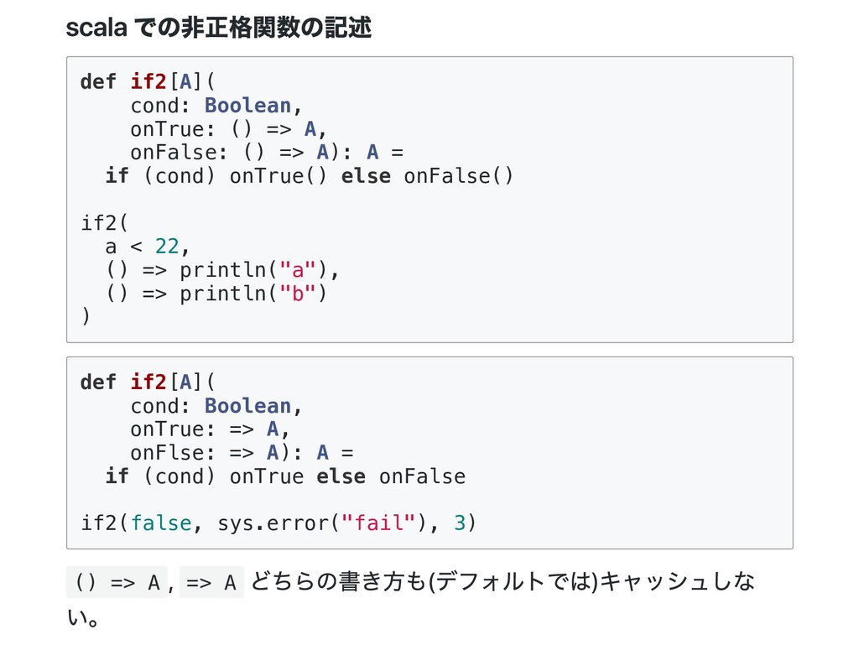
Task: Click the "false" literal in the if2 call
Action: [x=161, y=523]
